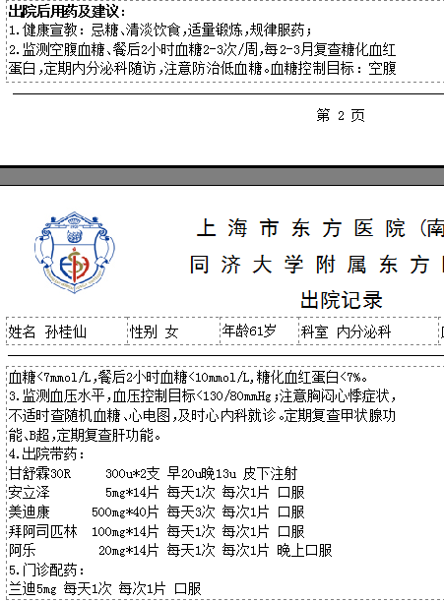Place cursor on 1.健康宣教 advice line

[x=160, y=30]
